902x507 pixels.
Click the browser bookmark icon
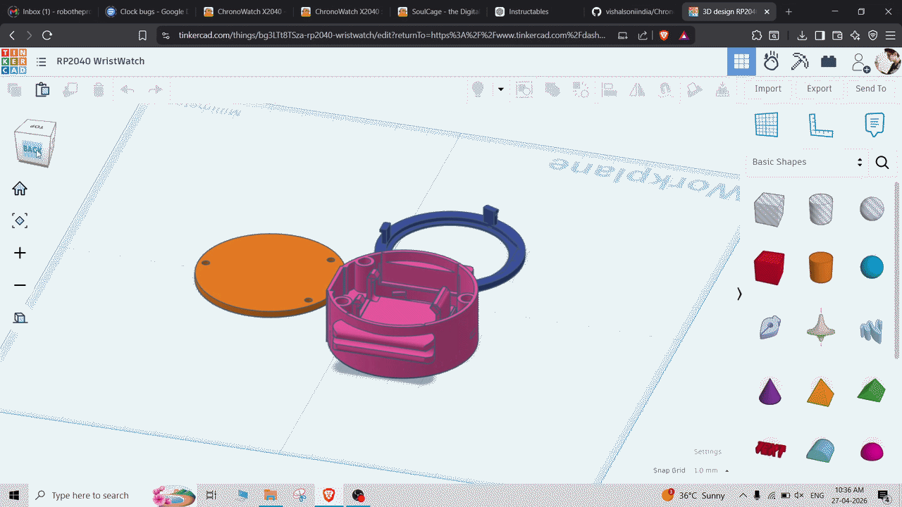pos(142,35)
